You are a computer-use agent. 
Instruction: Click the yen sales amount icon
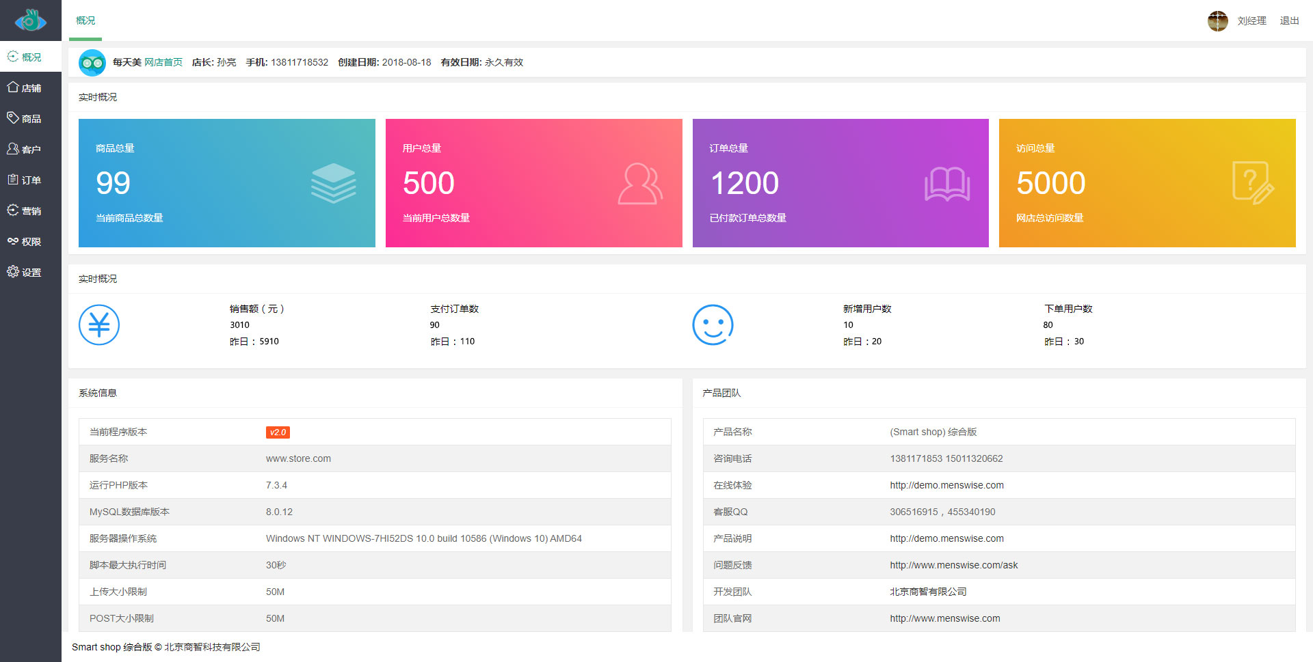point(99,325)
